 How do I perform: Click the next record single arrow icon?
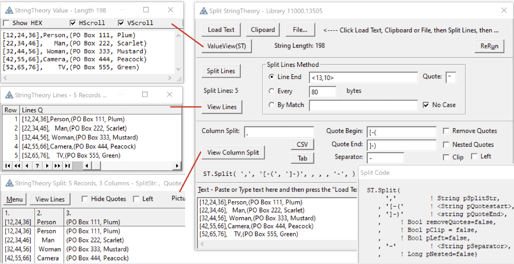47,165
